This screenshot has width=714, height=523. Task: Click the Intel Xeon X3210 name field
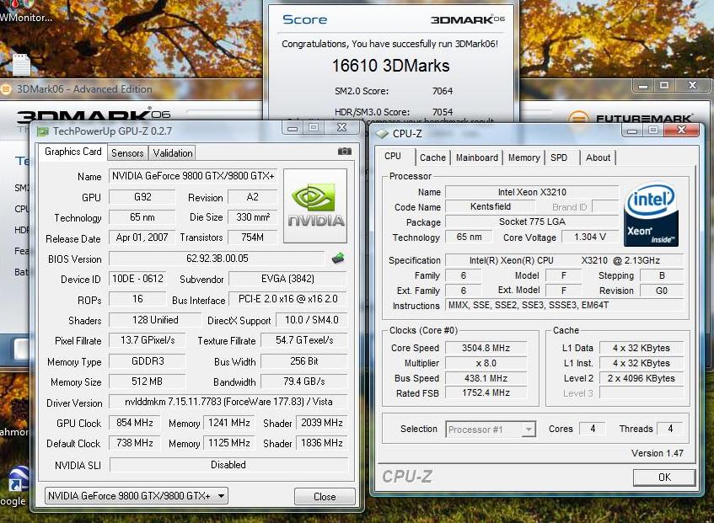[532, 192]
